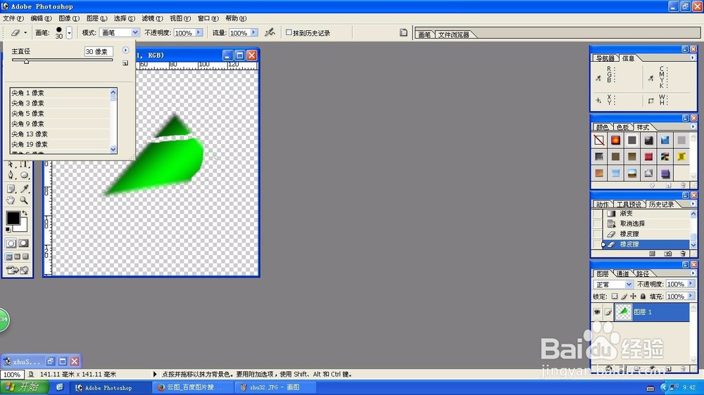
Task: Select the Ellipse shape tool
Action: [x=24, y=176]
